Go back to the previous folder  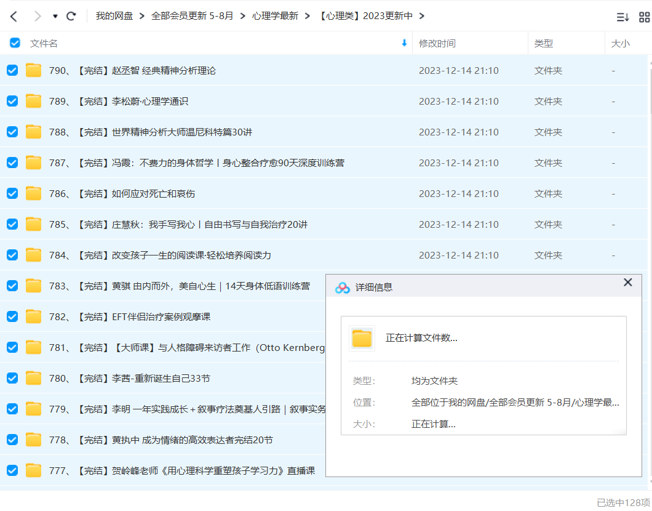tap(14, 16)
